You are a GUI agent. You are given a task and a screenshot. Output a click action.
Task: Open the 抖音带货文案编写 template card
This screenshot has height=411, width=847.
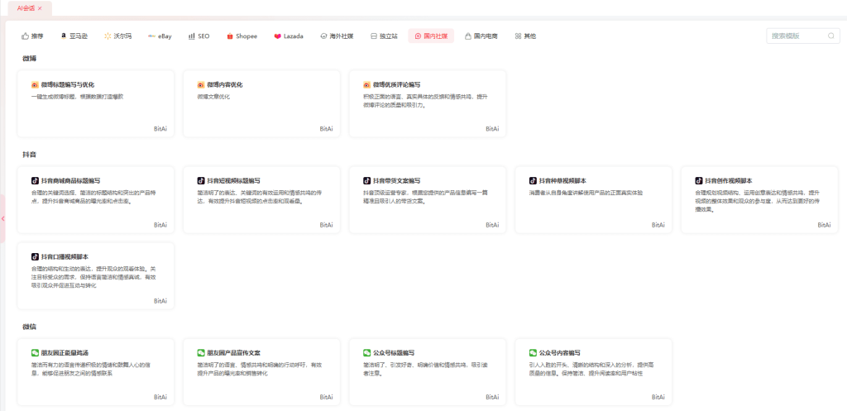(427, 199)
